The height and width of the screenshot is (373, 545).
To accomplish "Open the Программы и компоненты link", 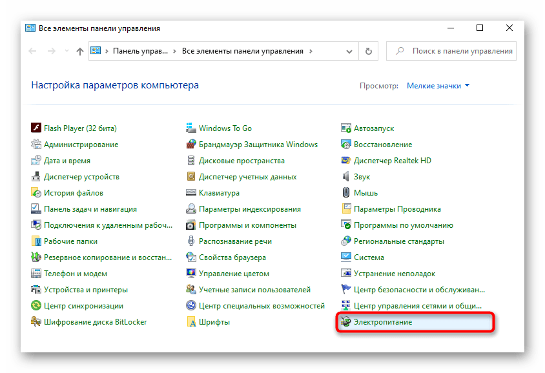I will [247, 225].
